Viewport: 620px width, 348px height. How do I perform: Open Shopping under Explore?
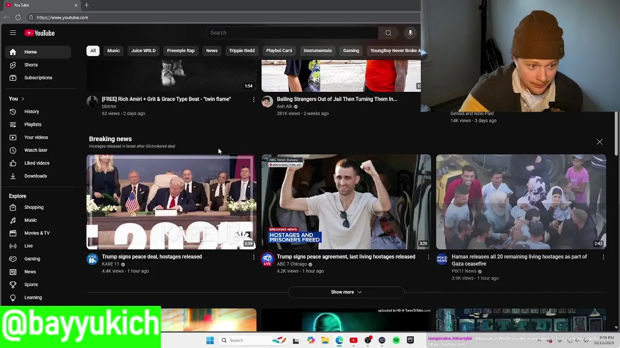tap(39, 207)
